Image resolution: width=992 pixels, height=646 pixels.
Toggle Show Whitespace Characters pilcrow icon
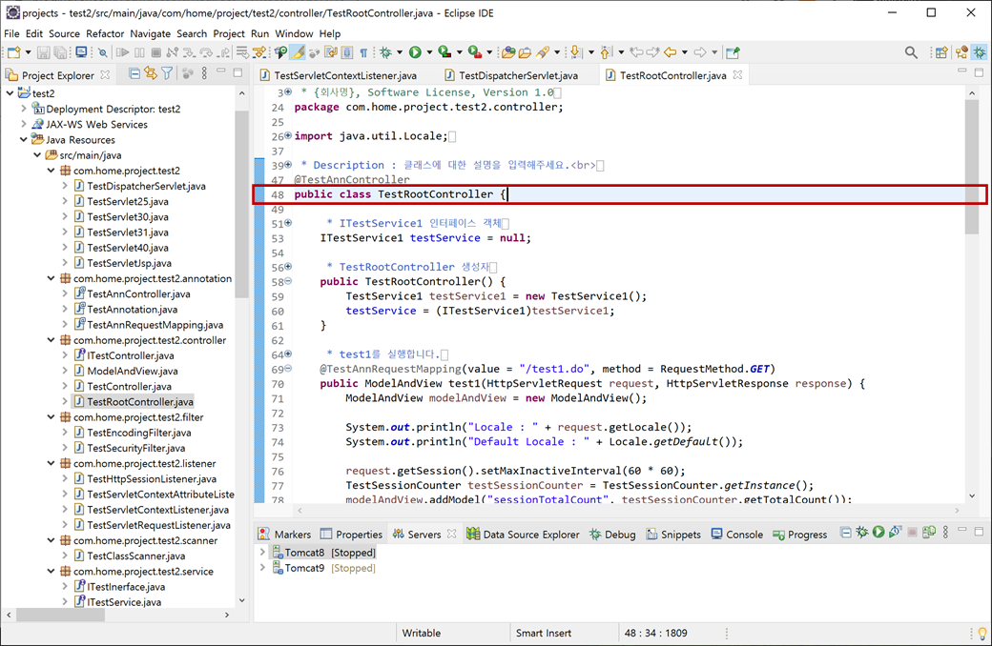[363, 53]
